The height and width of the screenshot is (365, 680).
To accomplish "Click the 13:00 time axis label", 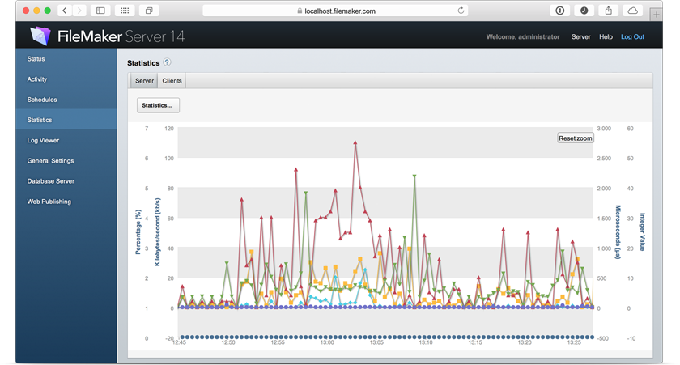I will tap(327, 342).
